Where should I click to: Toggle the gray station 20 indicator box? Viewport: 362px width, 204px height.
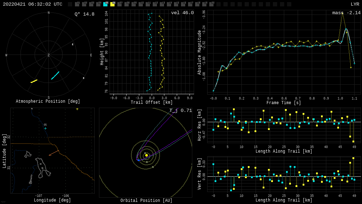[x=211, y=4]
